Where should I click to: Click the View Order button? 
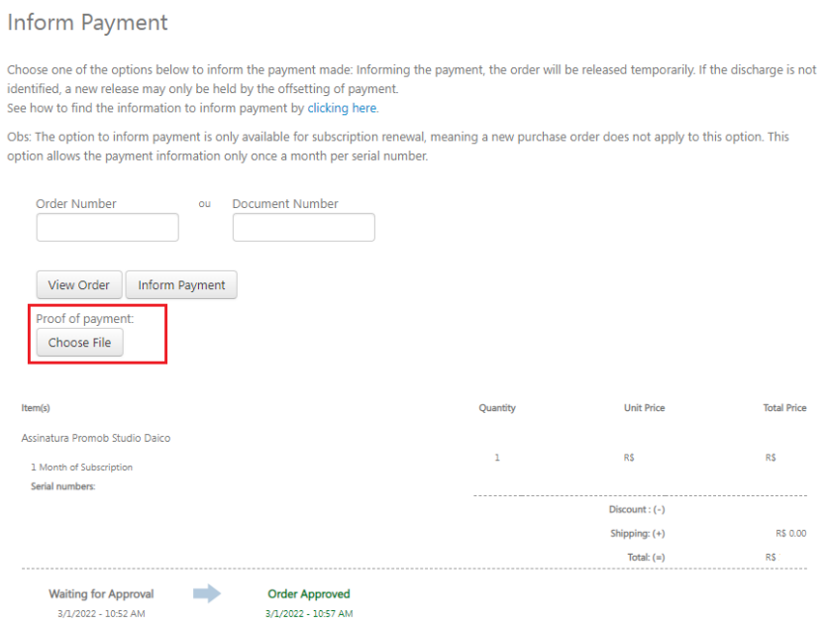pyautogui.click(x=79, y=284)
